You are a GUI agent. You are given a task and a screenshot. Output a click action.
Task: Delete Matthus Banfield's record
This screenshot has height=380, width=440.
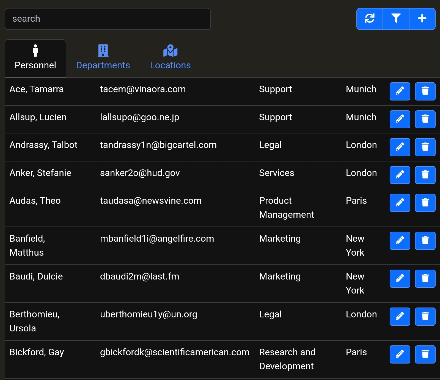pos(425,241)
